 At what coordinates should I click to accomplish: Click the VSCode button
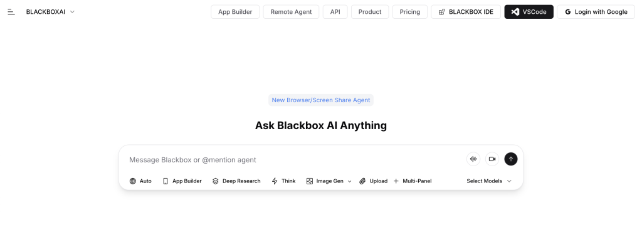point(529,12)
